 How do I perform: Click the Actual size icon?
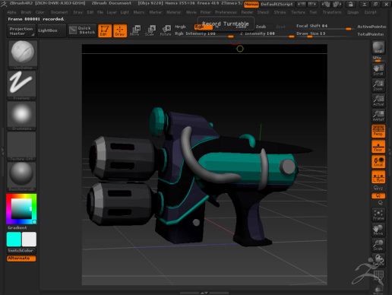[x=378, y=100]
